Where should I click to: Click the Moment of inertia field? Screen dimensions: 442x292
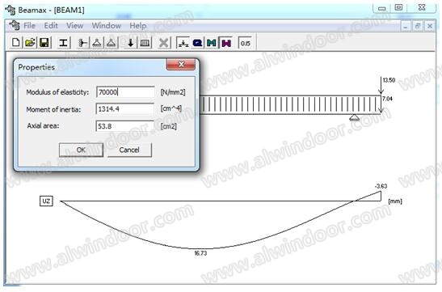click(x=125, y=109)
